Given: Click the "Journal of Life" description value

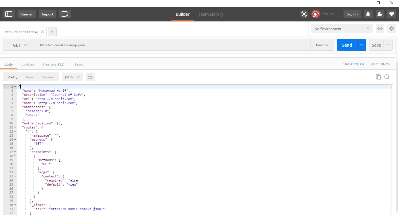Looking at the screenshot, I should click(x=67, y=95).
